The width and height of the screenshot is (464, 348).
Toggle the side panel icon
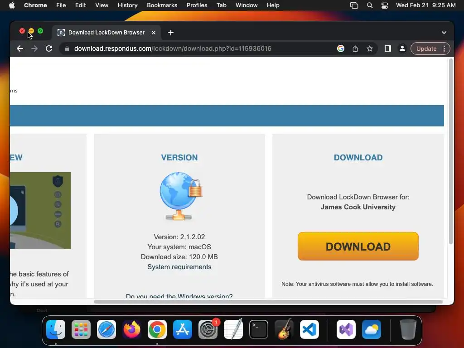tap(388, 48)
